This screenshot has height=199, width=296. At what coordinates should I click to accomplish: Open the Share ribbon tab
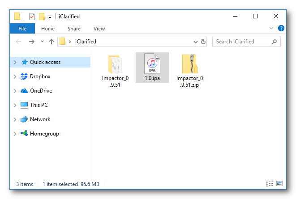tap(74, 29)
